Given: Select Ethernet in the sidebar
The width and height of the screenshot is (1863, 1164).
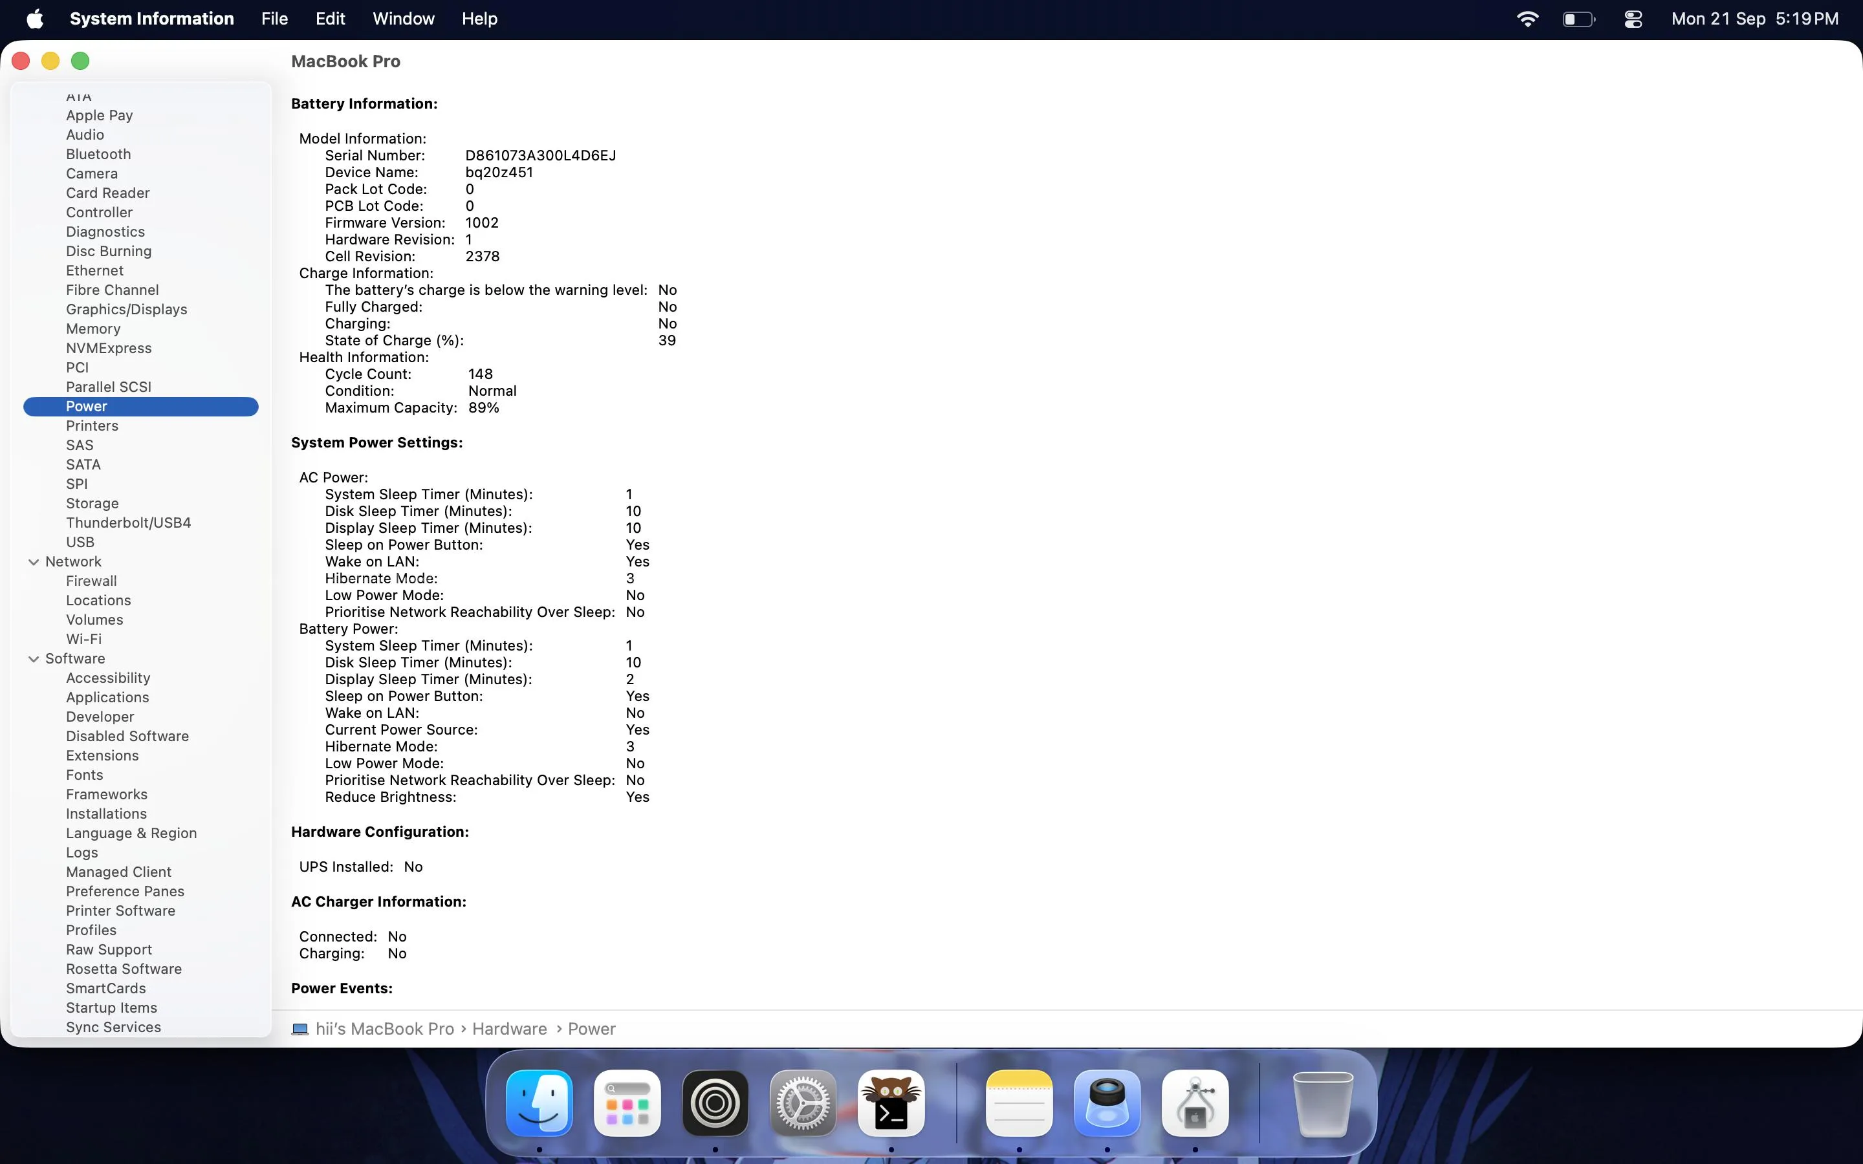Looking at the screenshot, I should 94,270.
